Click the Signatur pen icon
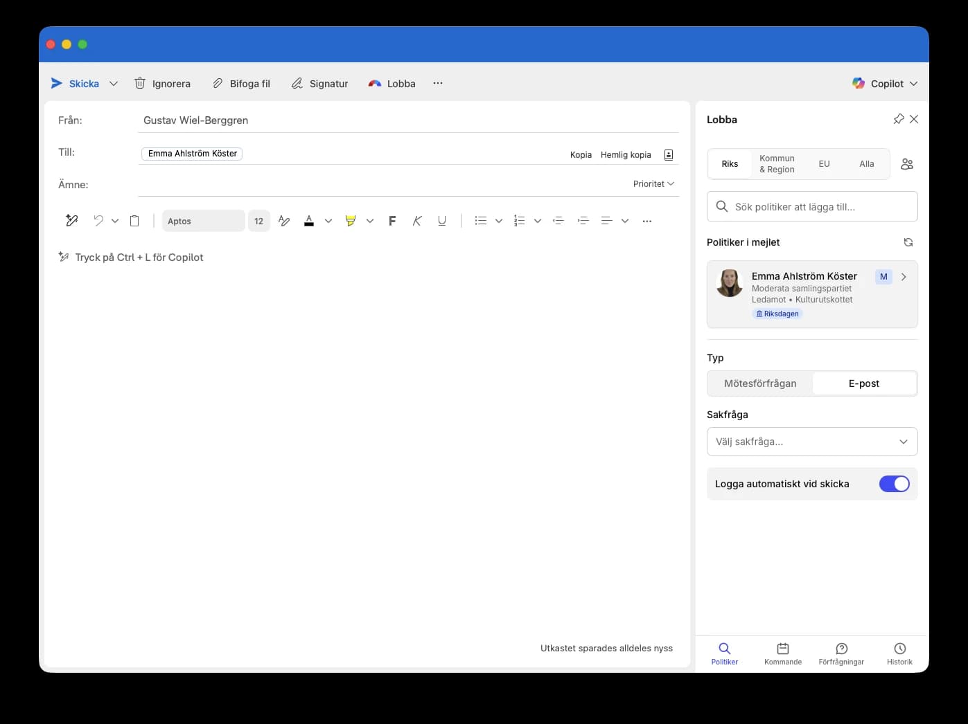This screenshot has width=968, height=724. tap(297, 84)
